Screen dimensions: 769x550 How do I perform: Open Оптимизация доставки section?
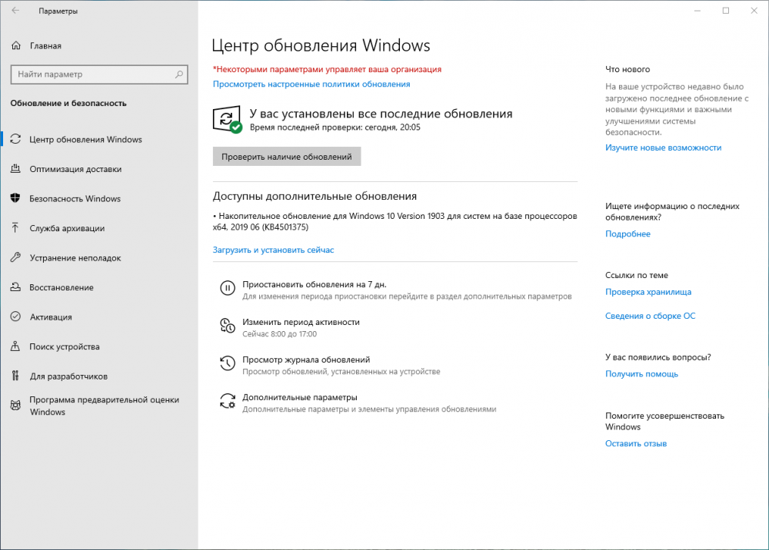point(75,169)
